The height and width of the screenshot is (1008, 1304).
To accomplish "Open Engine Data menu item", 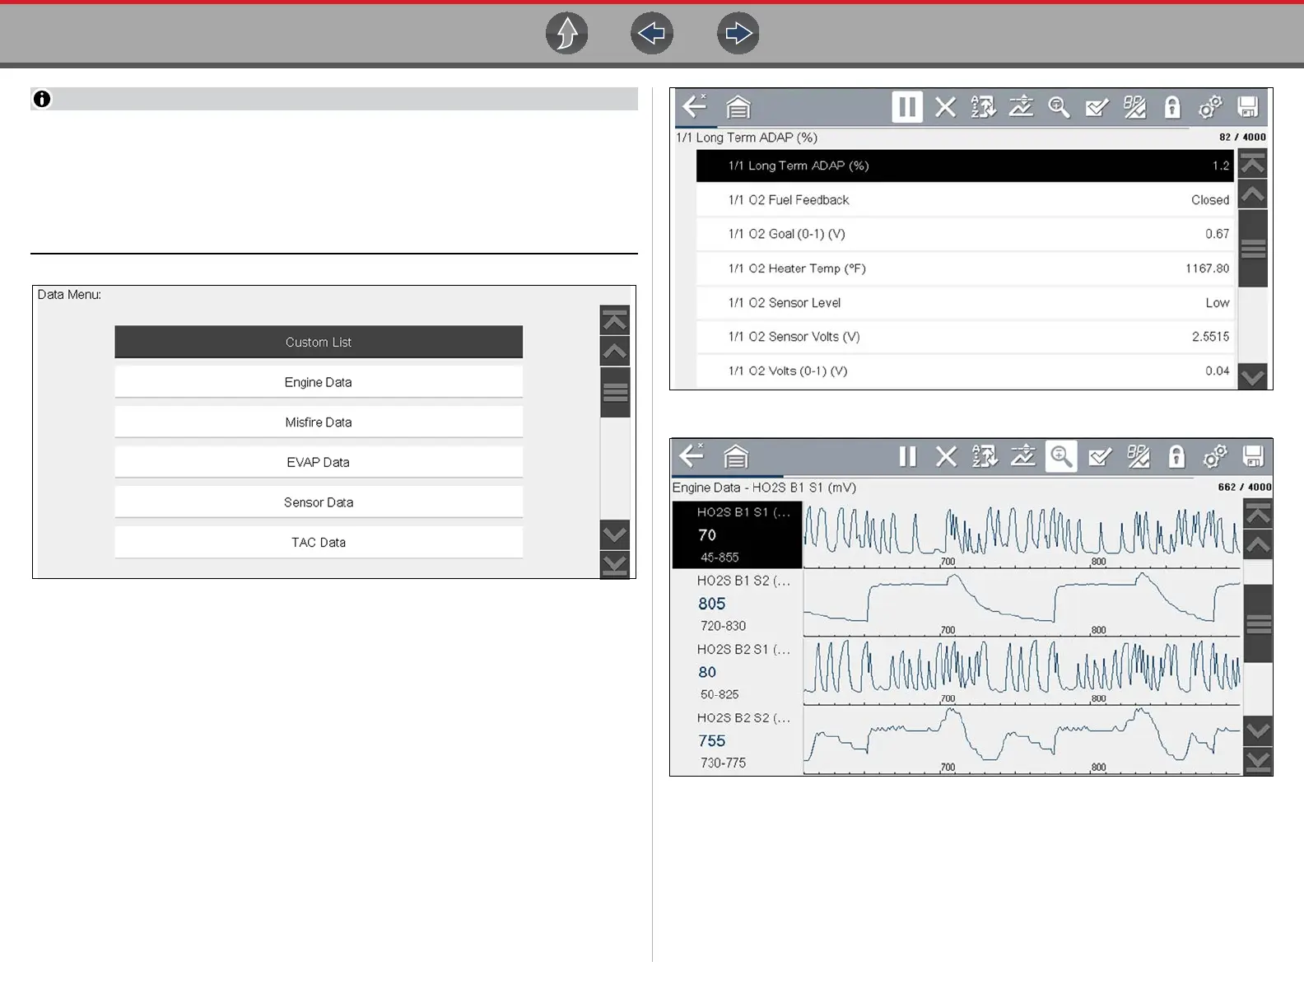I will coord(319,382).
